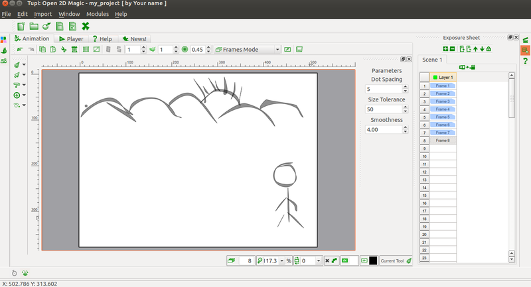The height and width of the screenshot is (287, 531).
Task: Open the Modules menu
Action: [x=98, y=14]
